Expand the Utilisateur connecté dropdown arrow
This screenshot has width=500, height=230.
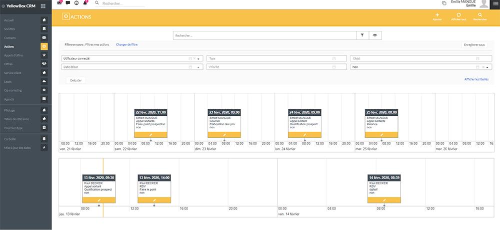coord(198,59)
